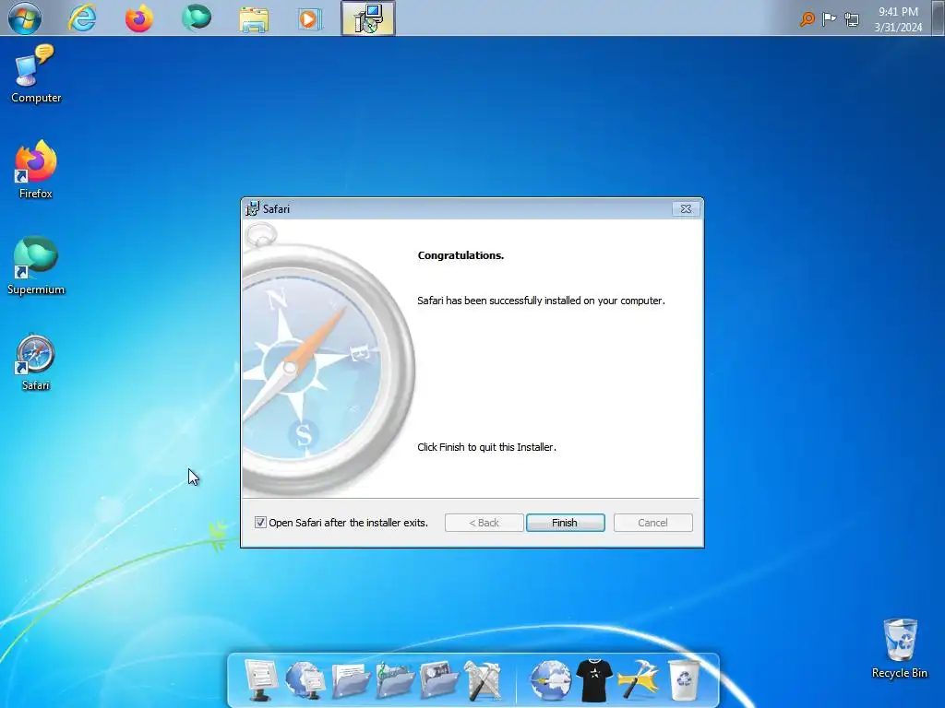Select the Safari installer taskbar item

[368, 18]
